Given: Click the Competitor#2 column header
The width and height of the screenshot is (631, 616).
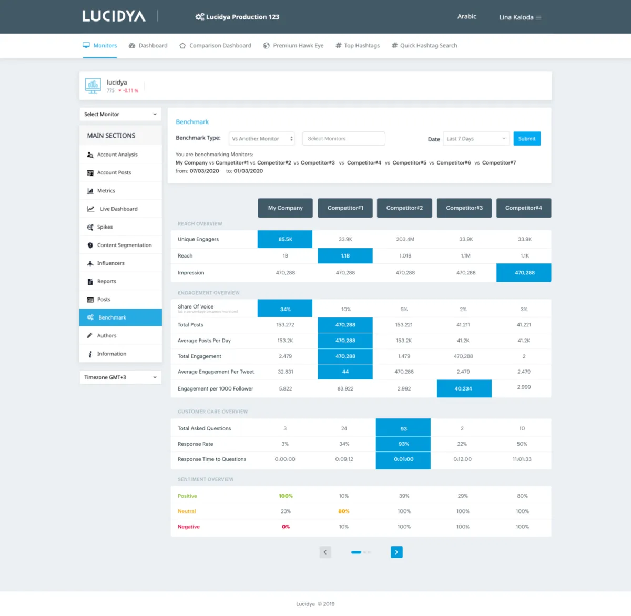Looking at the screenshot, I should (x=404, y=208).
